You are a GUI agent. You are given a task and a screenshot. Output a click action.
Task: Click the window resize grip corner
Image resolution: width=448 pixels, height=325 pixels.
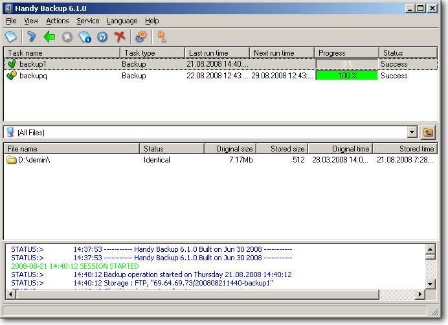coord(435,312)
